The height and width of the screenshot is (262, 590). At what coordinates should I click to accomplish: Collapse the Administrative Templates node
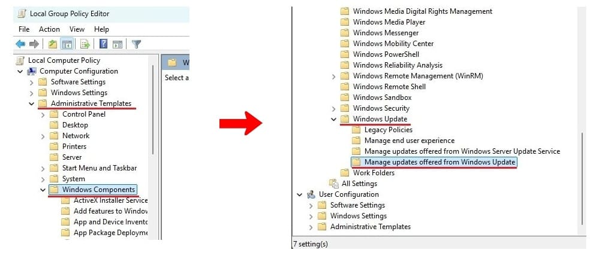tap(32, 103)
